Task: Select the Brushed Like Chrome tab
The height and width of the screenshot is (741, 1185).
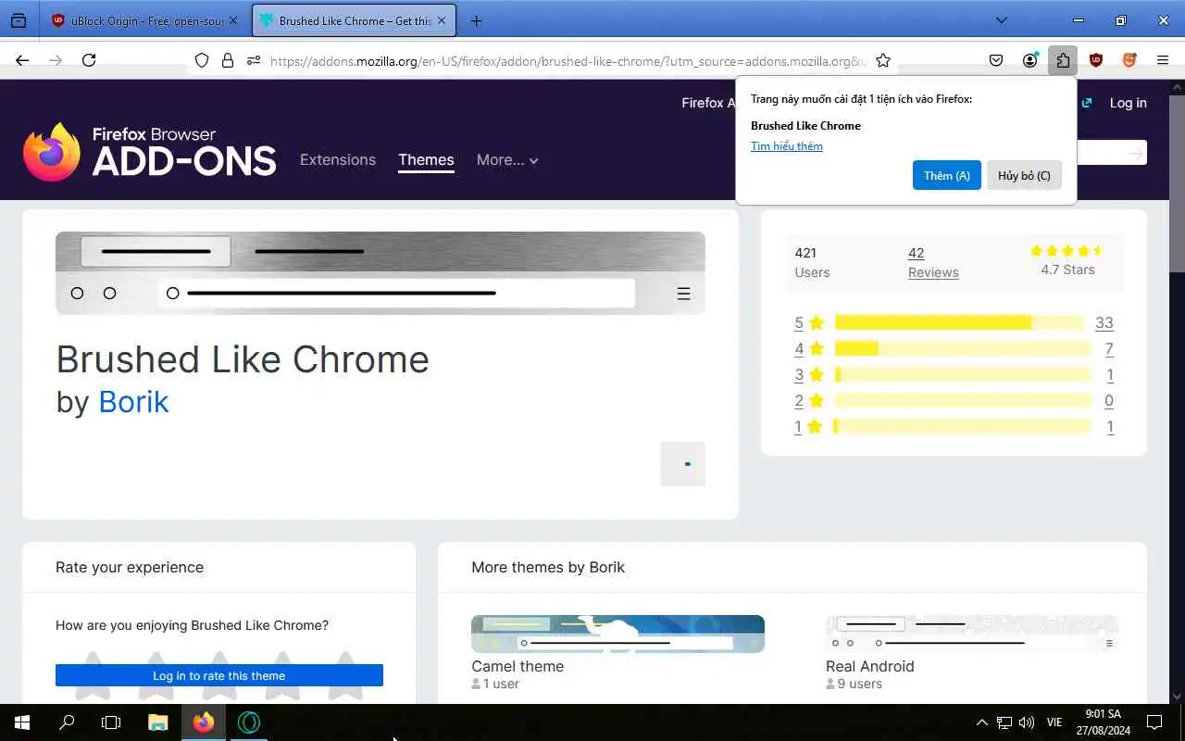Action: click(x=355, y=20)
